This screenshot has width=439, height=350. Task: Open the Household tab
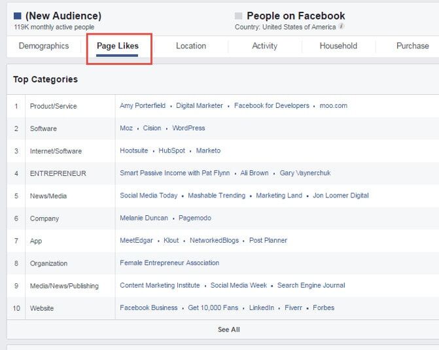click(338, 46)
